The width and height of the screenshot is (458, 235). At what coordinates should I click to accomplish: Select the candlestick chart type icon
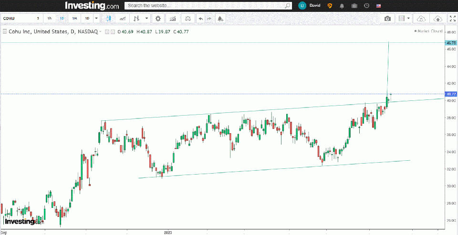[109, 19]
